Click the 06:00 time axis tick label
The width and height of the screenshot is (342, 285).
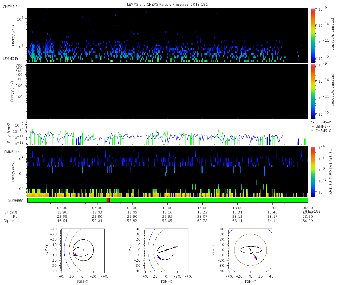97,208
